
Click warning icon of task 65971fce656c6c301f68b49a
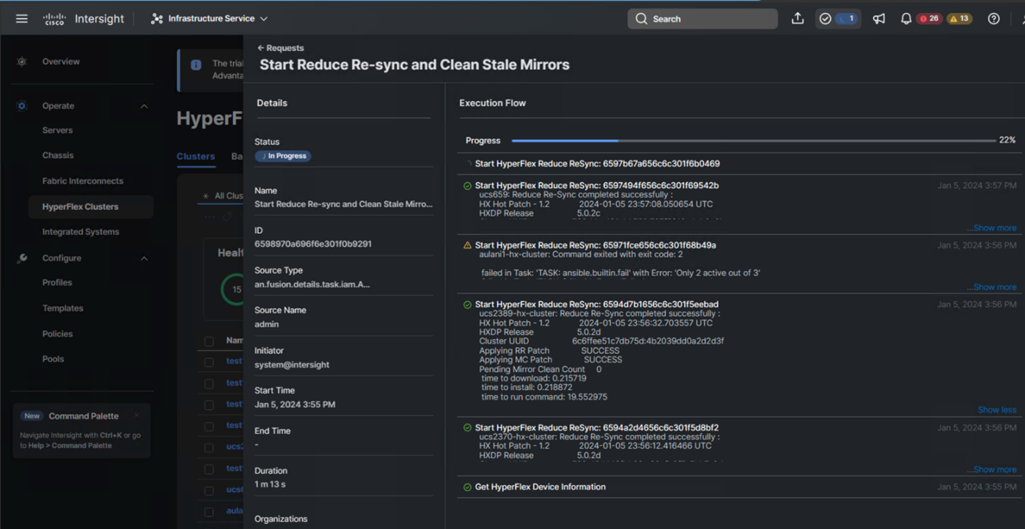(x=467, y=245)
